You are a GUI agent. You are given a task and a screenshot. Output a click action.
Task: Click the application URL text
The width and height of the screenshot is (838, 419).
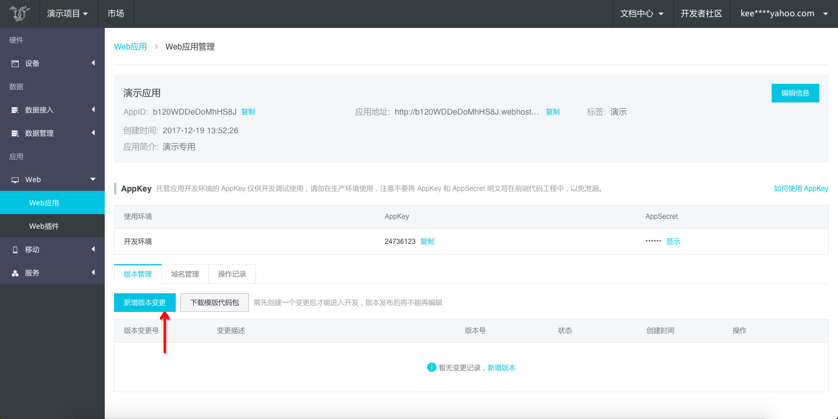coord(467,112)
